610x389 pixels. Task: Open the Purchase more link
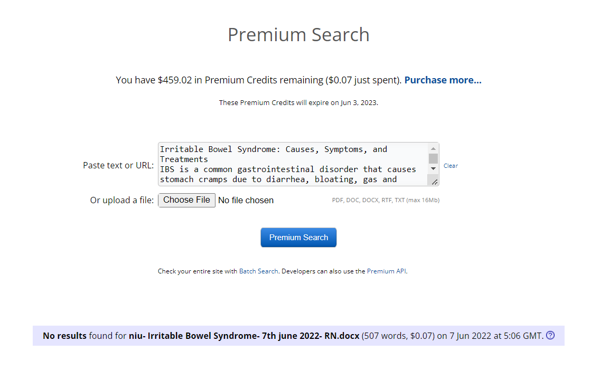[443, 80]
